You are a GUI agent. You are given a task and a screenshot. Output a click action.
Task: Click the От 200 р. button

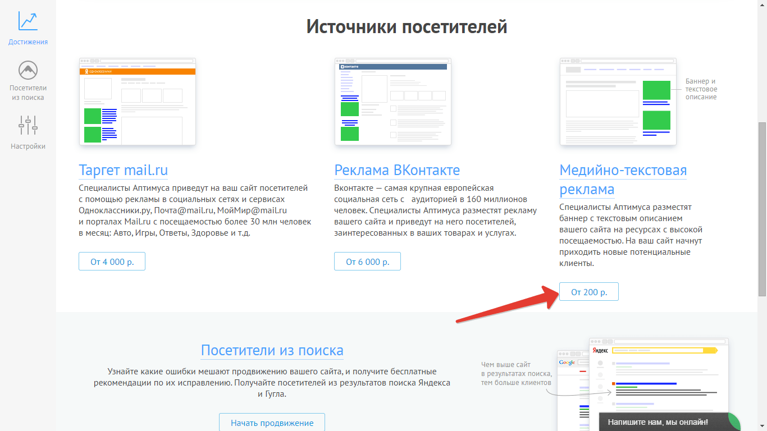coord(589,292)
